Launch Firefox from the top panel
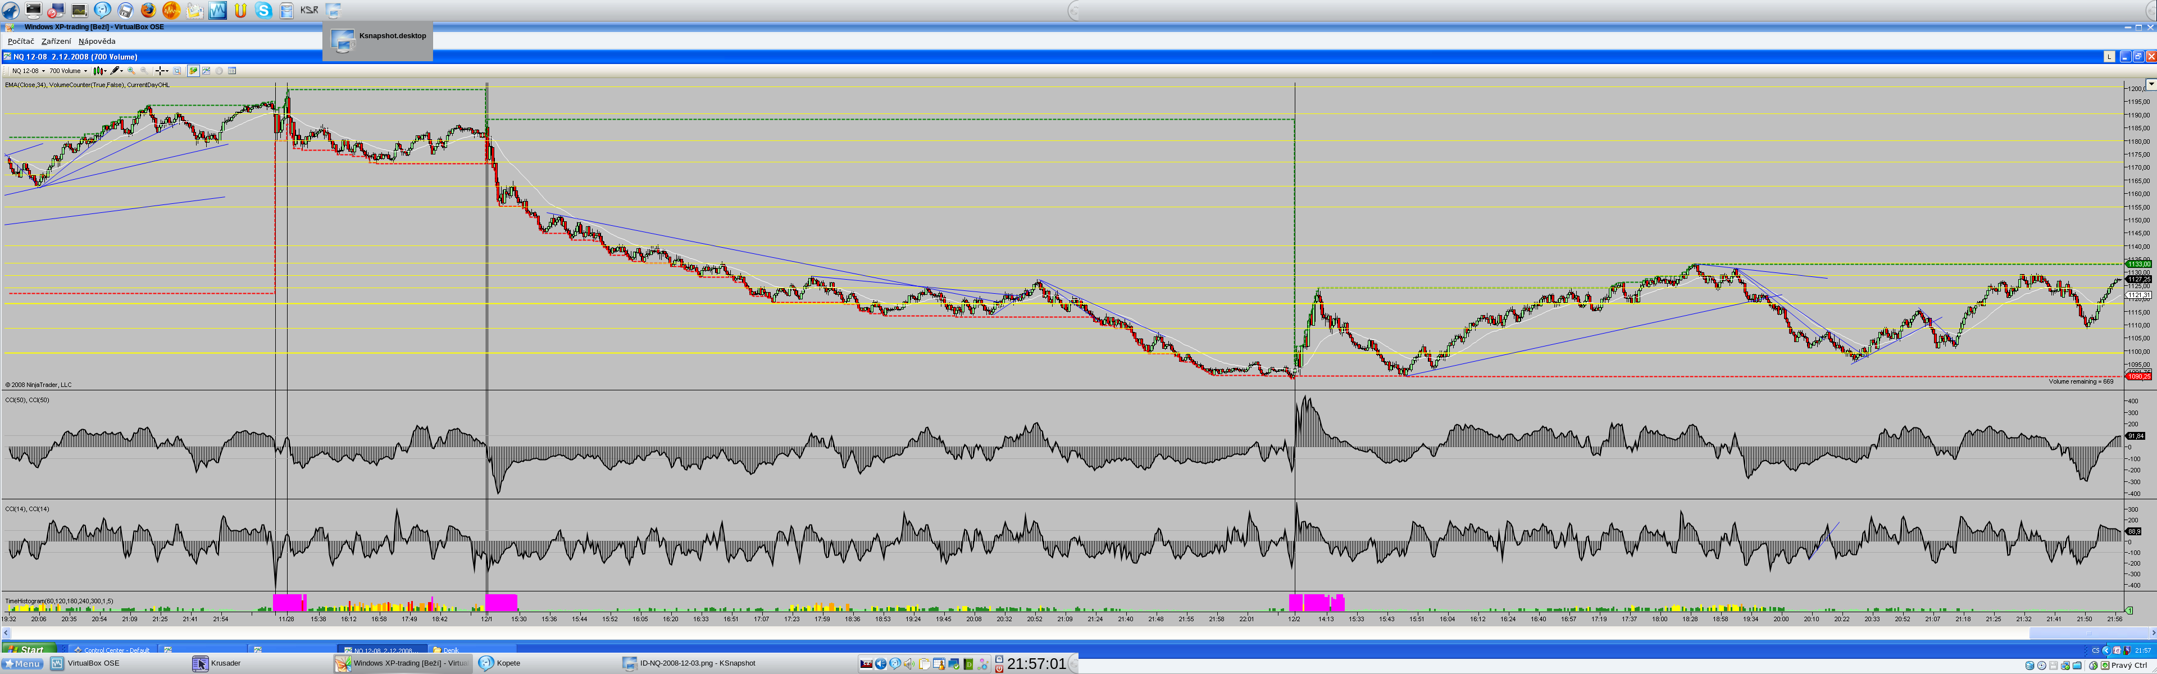Viewport: 2157px width, 674px height. (x=147, y=10)
